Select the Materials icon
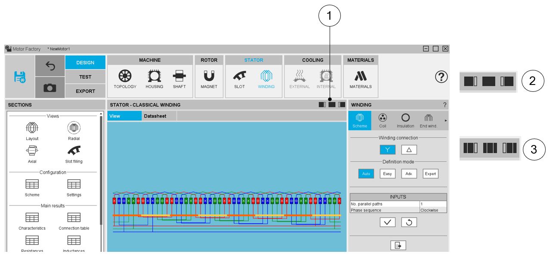Viewport: 553px width, 257px height. pos(360,79)
